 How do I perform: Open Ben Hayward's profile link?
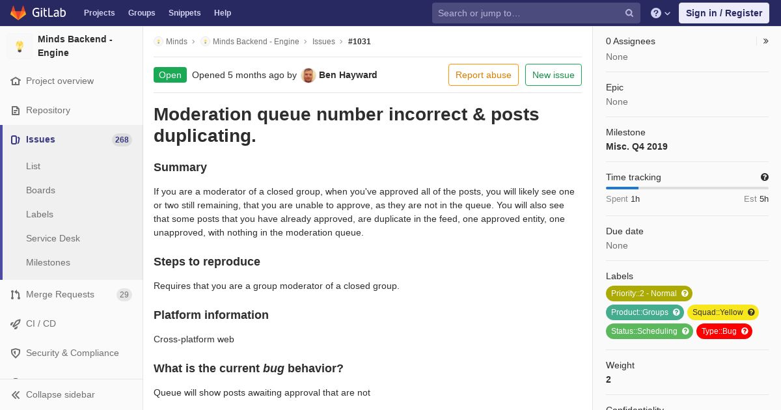pos(348,75)
